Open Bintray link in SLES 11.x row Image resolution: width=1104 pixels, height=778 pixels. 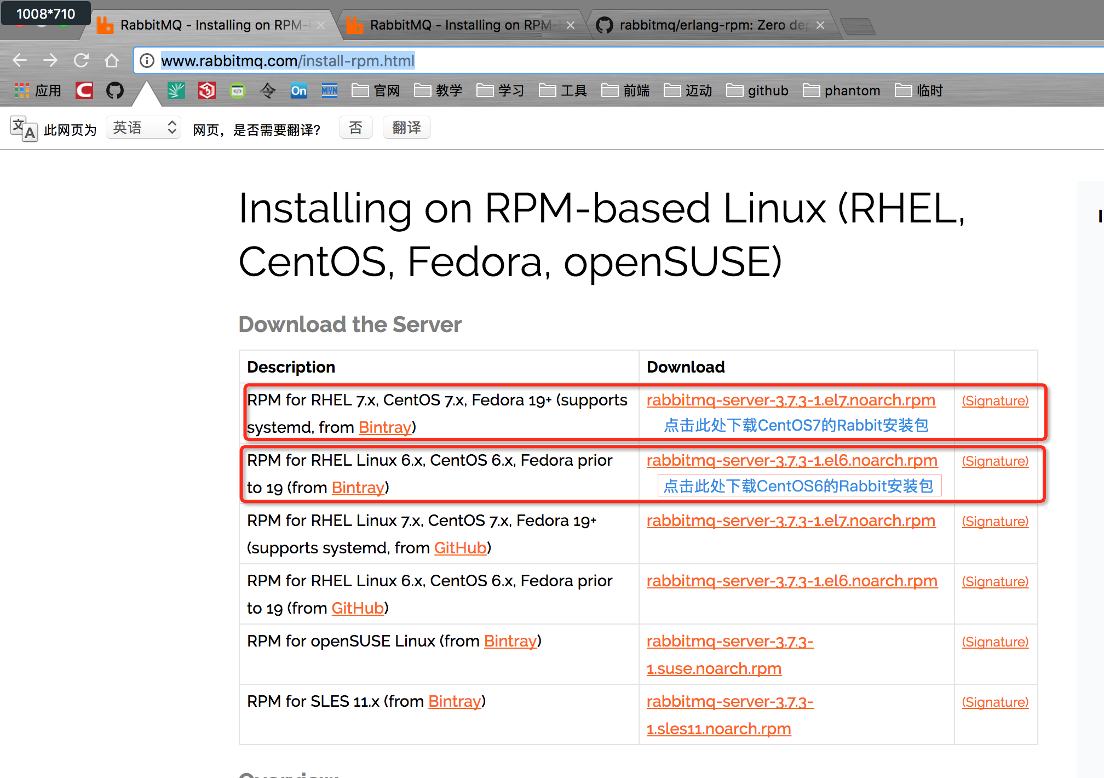point(455,701)
